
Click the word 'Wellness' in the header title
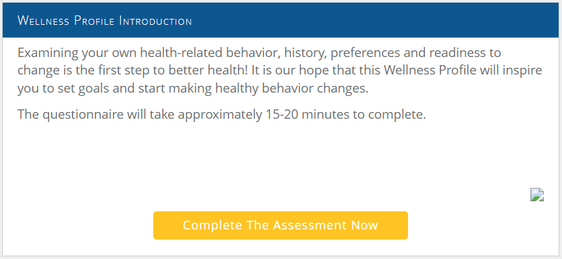(x=44, y=21)
